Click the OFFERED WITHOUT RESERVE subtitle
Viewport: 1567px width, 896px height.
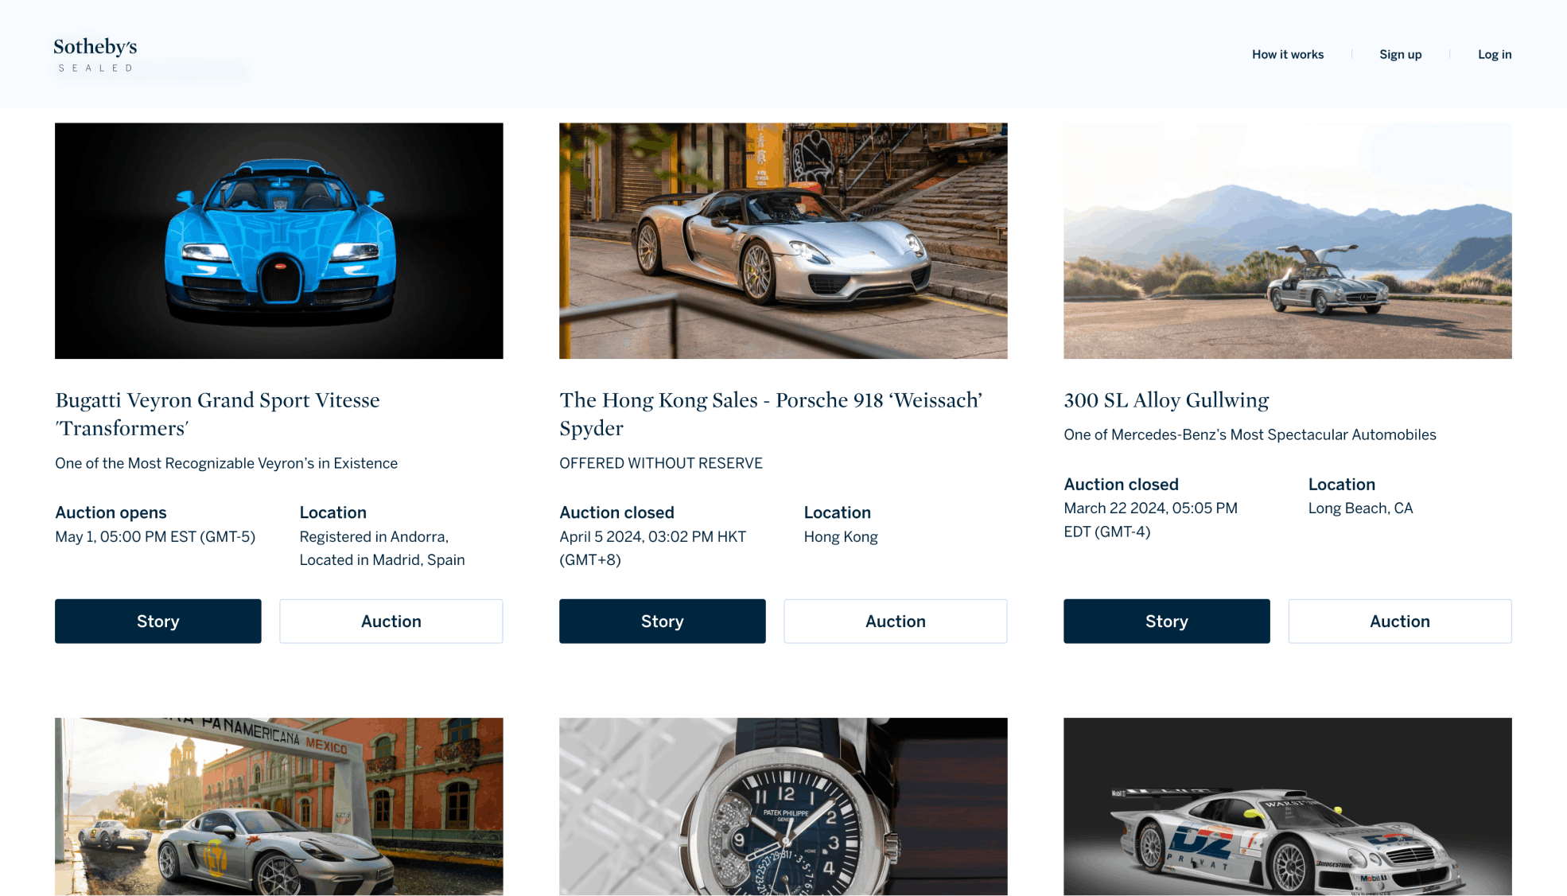coord(661,463)
